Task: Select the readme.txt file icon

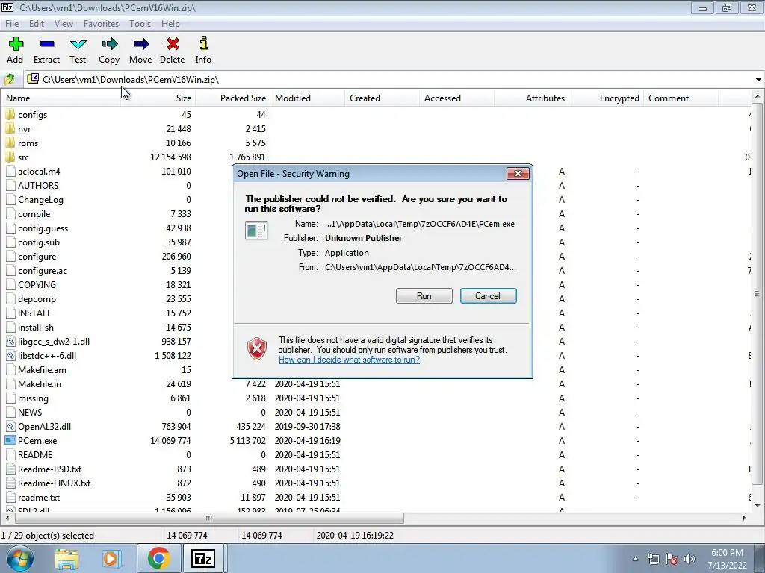Action: [x=10, y=497]
